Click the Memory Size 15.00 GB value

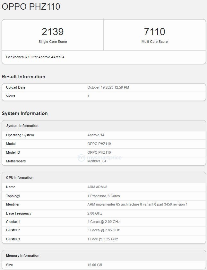pos(95,265)
